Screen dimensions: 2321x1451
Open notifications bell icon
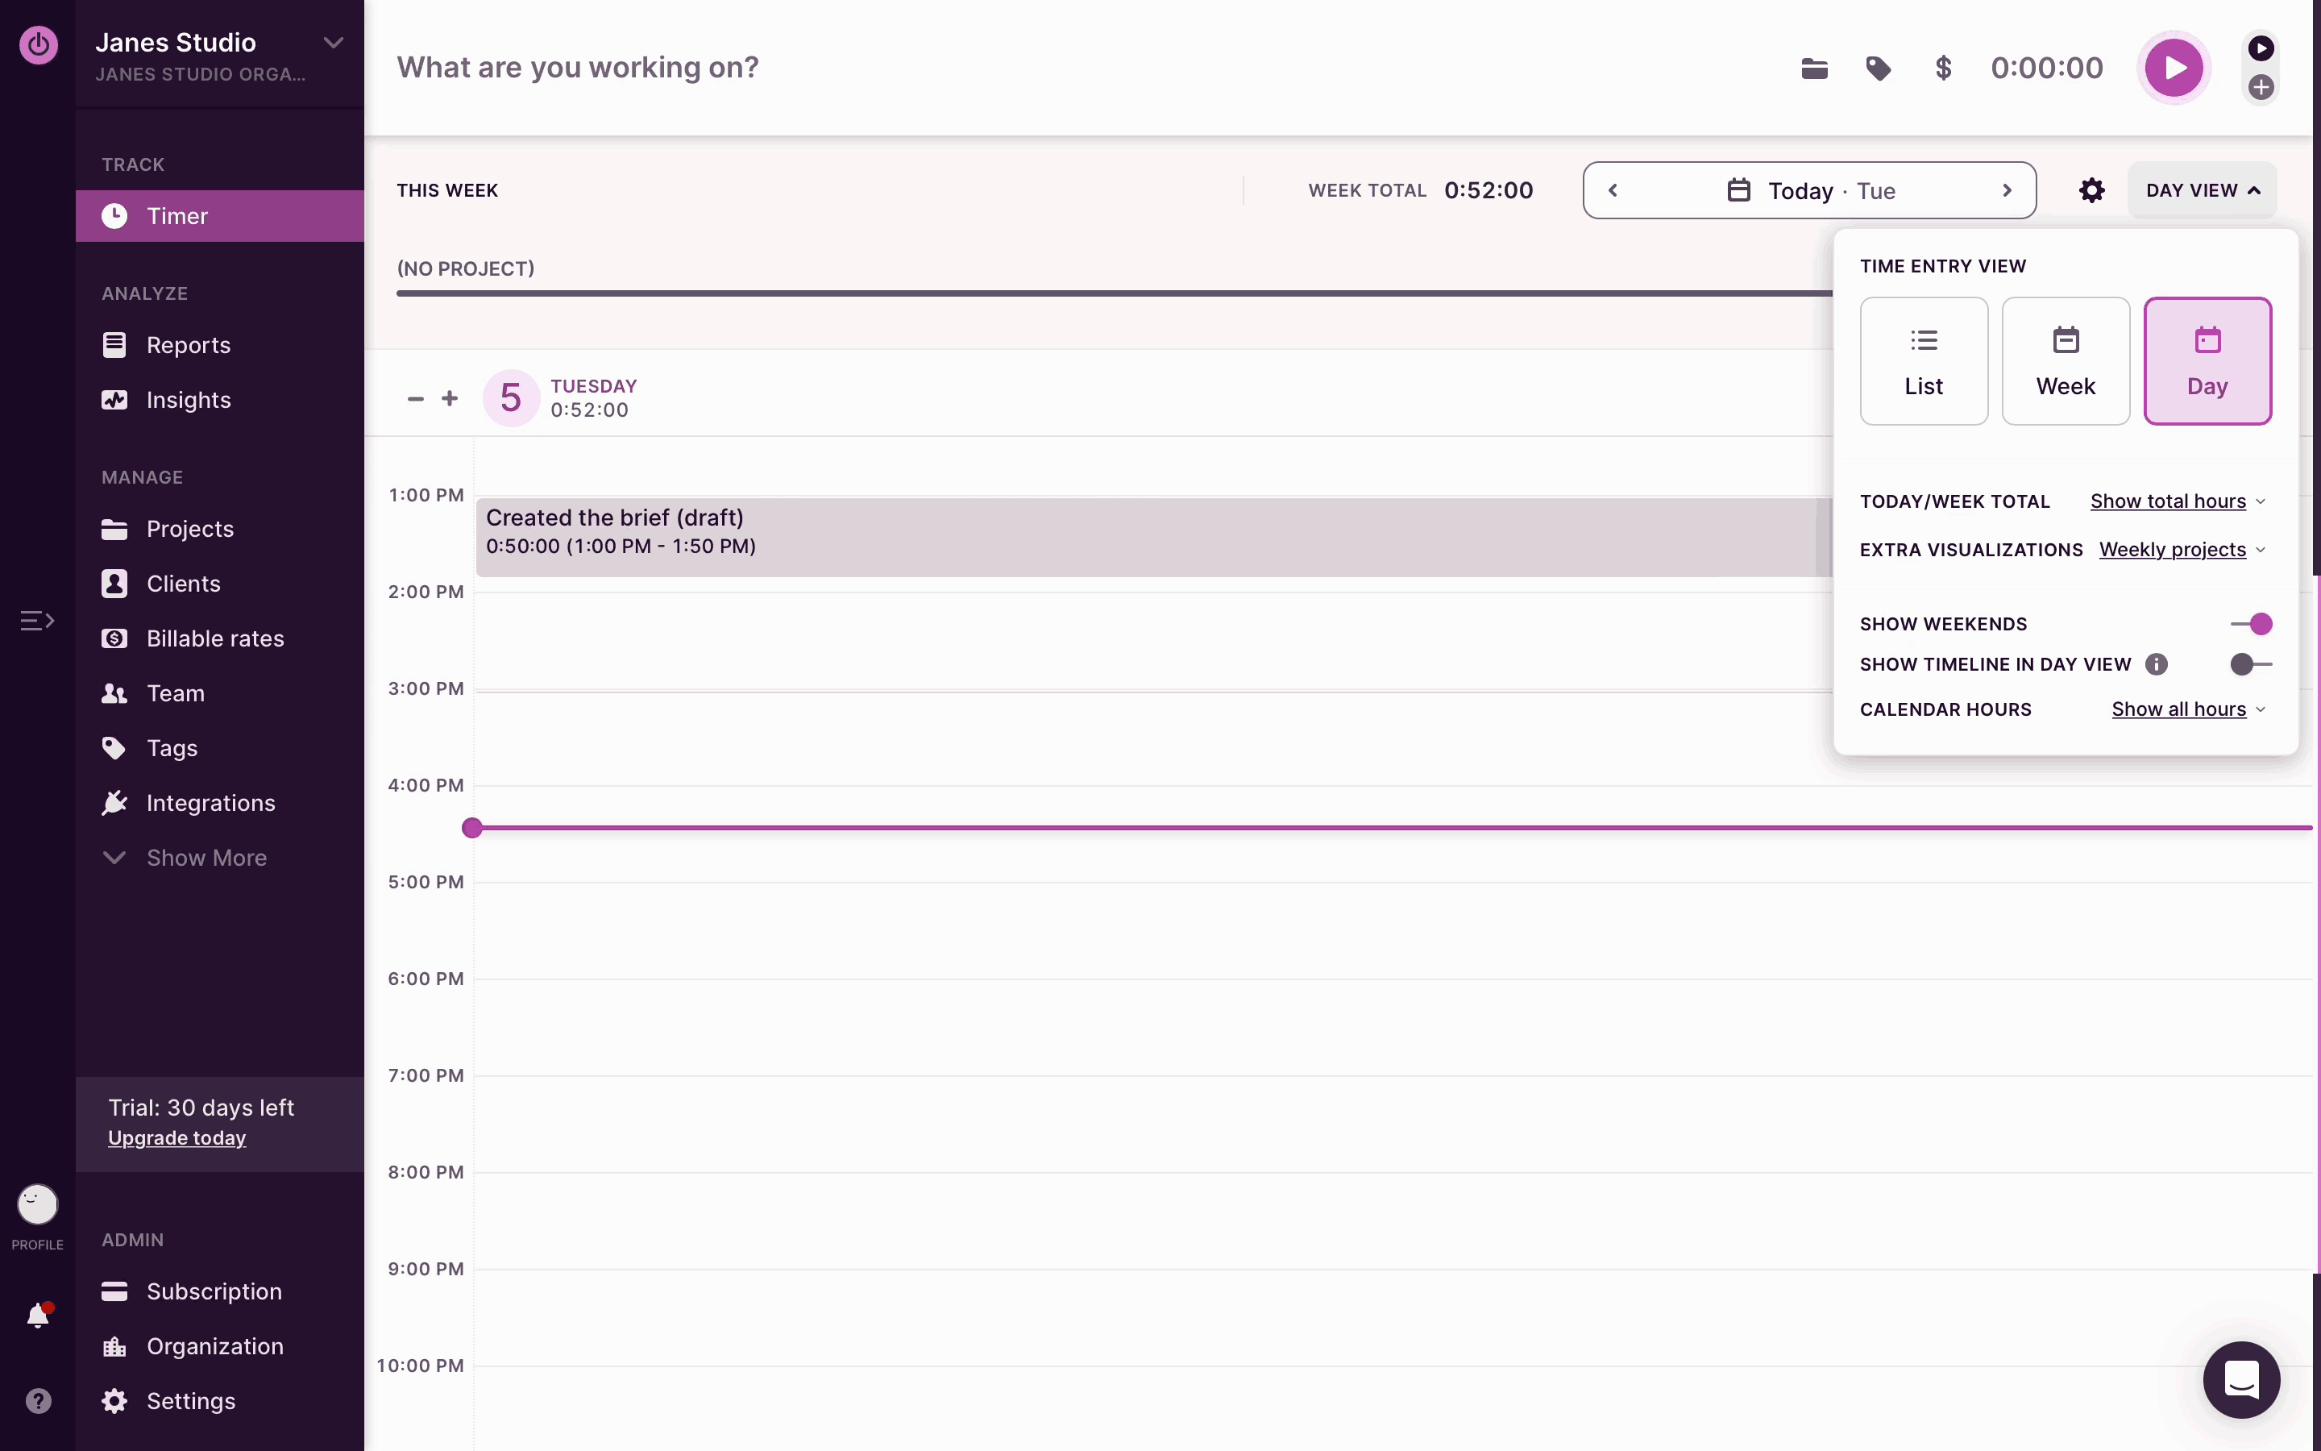point(37,1316)
